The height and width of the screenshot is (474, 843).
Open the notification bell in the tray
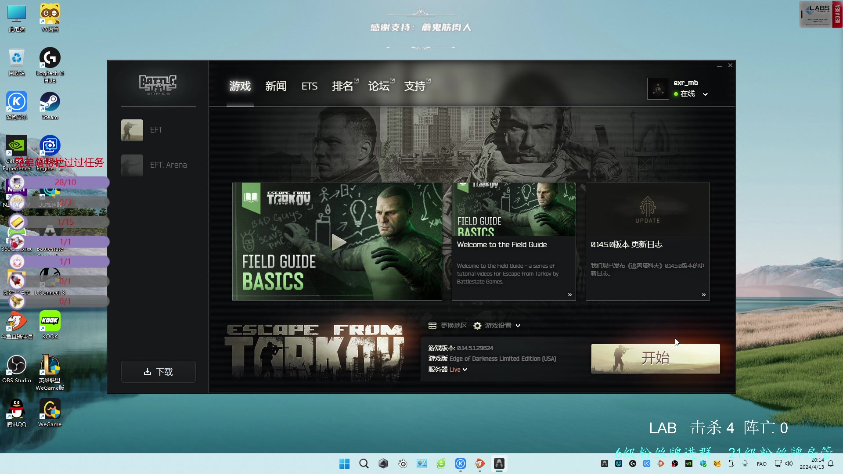click(x=831, y=463)
